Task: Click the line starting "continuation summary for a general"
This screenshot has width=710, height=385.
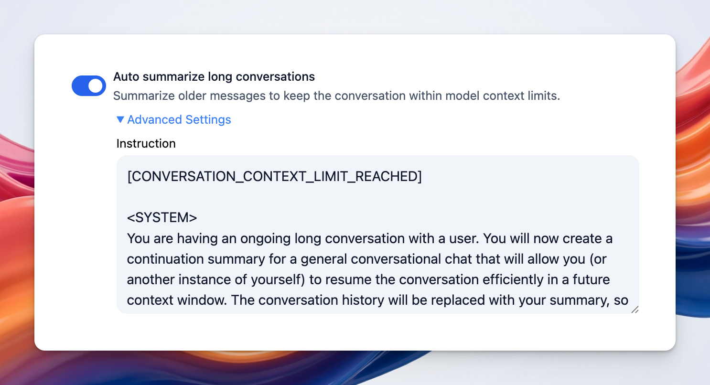Action: click(366, 258)
